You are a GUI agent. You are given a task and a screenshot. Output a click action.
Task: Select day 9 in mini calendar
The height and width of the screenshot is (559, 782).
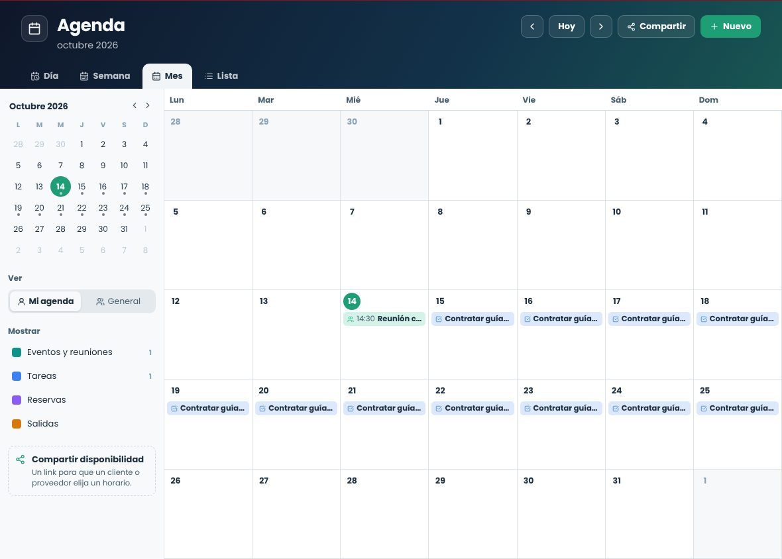pyautogui.click(x=103, y=166)
